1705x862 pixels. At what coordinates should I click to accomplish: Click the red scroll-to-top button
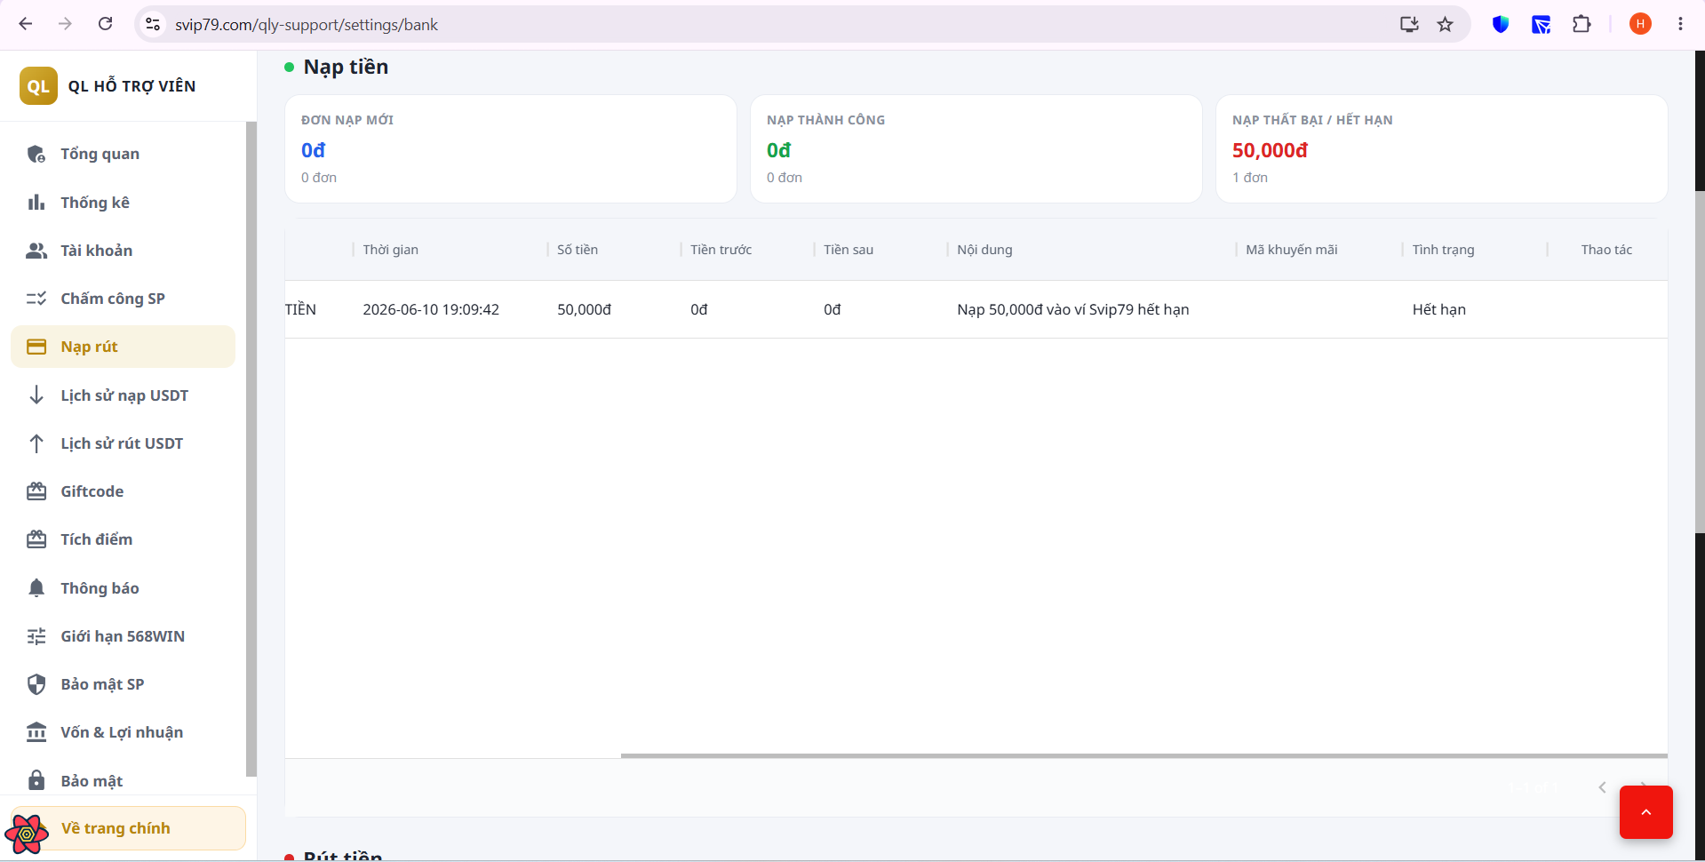[x=1645, y=812]
